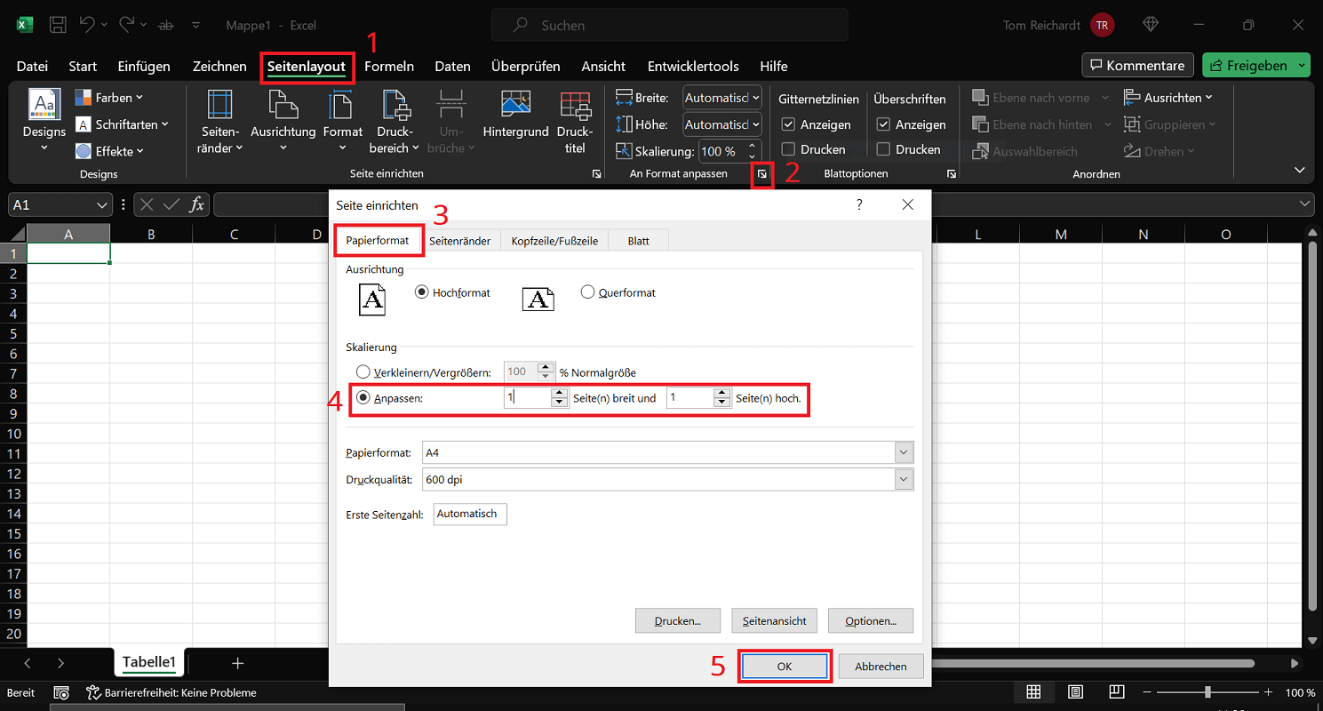
Task: Add a new sheet with plus icon
Action: (237, 663)
